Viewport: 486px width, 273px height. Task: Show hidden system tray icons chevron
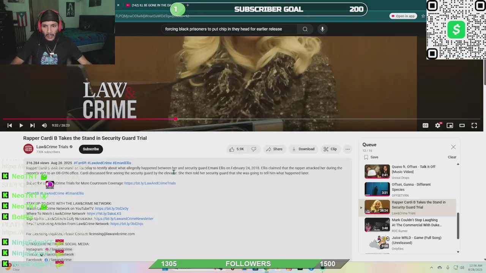pos(432,267)
